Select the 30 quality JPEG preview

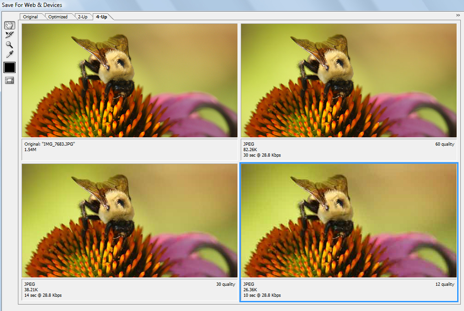130,221
